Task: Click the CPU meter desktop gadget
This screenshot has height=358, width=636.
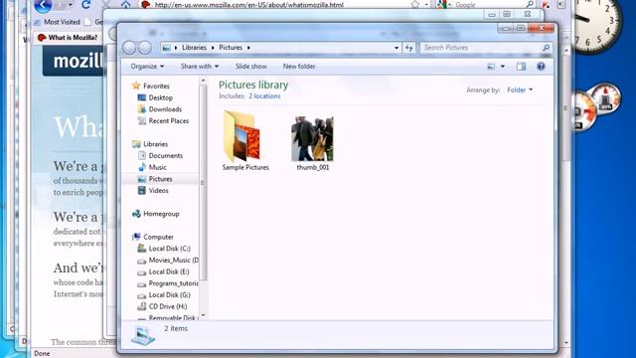Action: [x=596, y=106]
